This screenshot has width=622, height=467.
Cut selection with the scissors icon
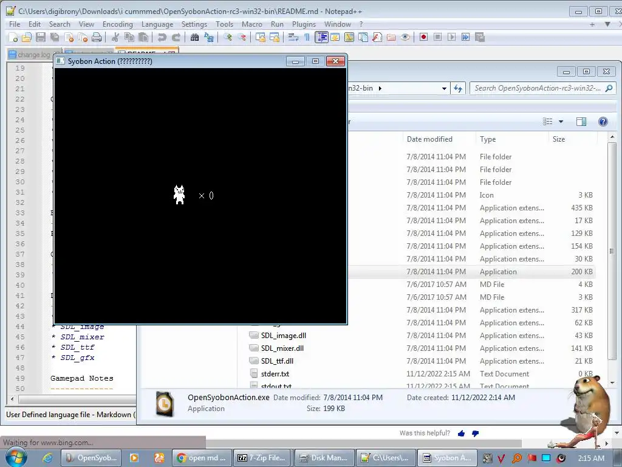click(x=115, y=37)
